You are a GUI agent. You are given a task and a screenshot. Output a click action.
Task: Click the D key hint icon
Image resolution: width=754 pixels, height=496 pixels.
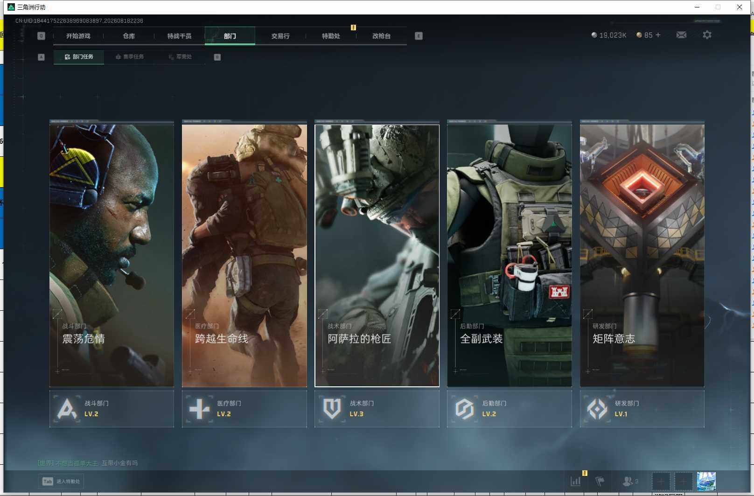click(x=217, y=57)
